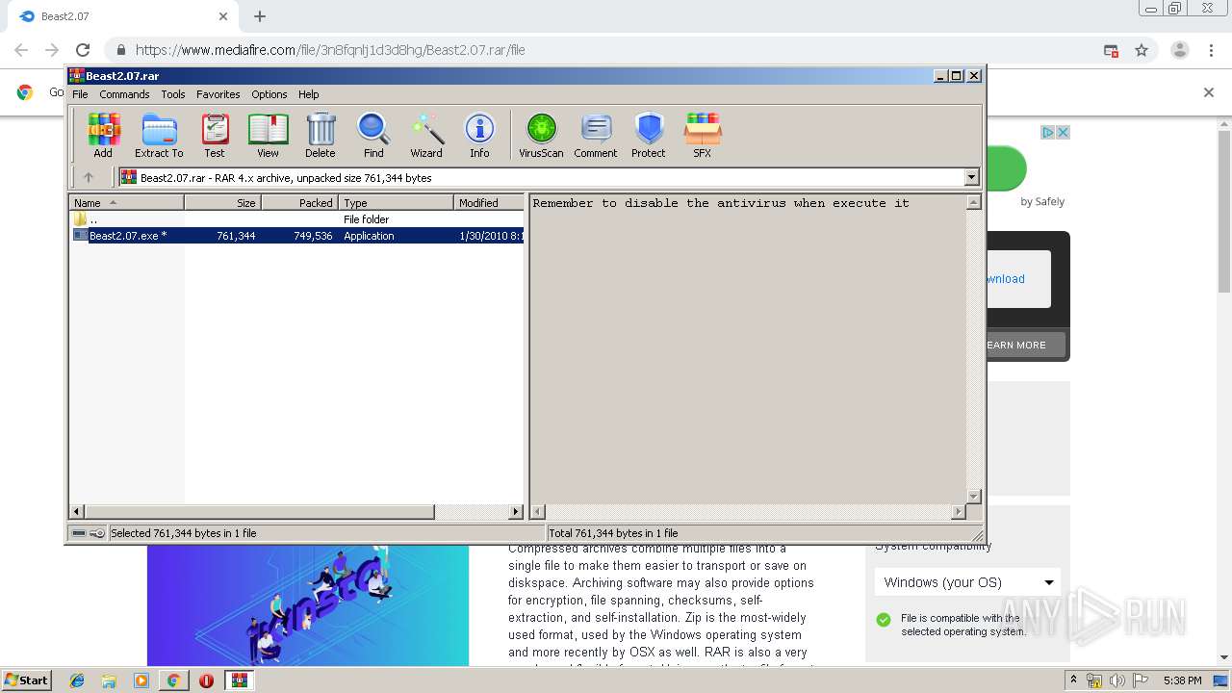Sort by Packed column header
The height and width of the screenshot is (693, 1232).
point(299,202)
